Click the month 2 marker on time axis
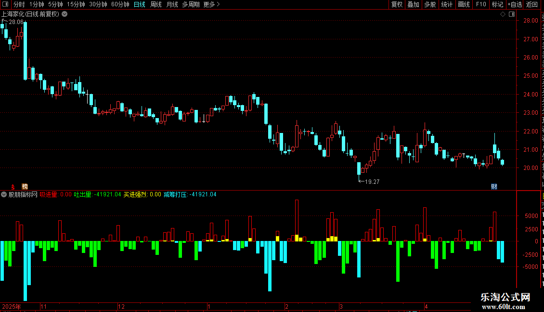The width and height of the screenshot is (544, 312). [286, 306]
